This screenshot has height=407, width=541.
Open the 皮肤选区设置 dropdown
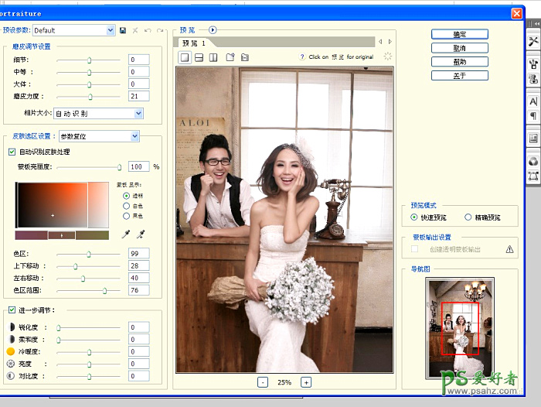(x=134, y=136)
